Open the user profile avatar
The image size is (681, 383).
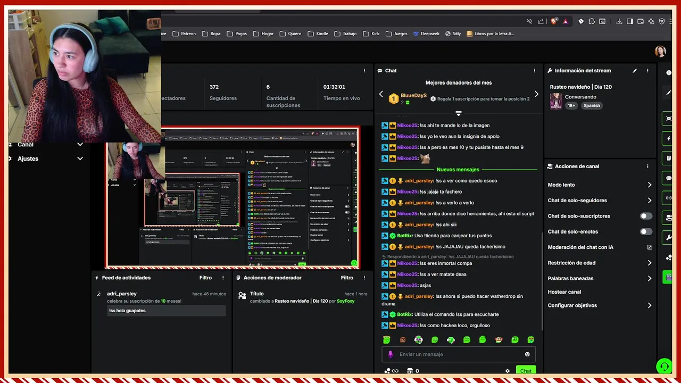pos(660,51)
